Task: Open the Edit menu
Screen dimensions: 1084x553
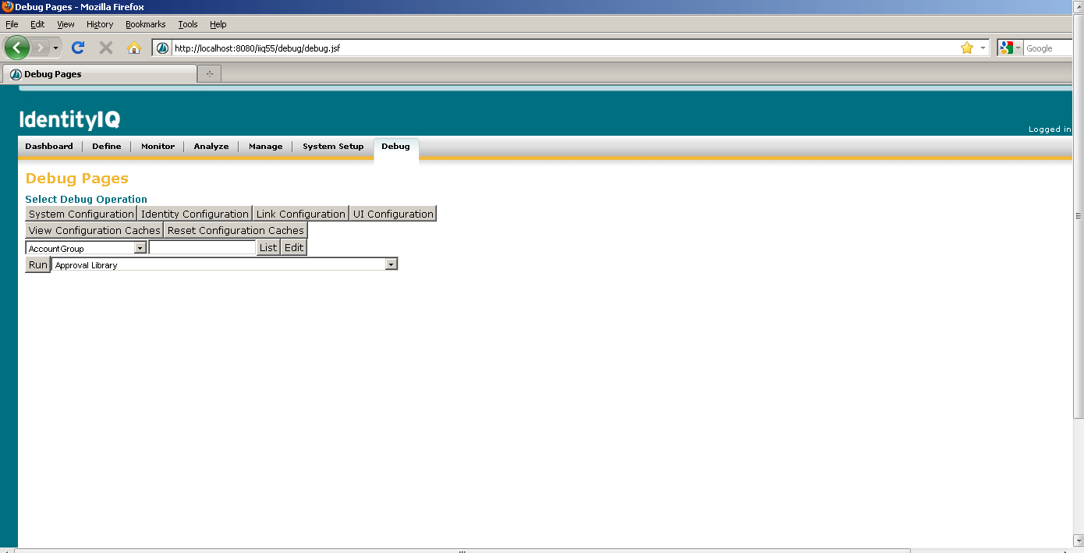Action: click(x=37, y=24)
